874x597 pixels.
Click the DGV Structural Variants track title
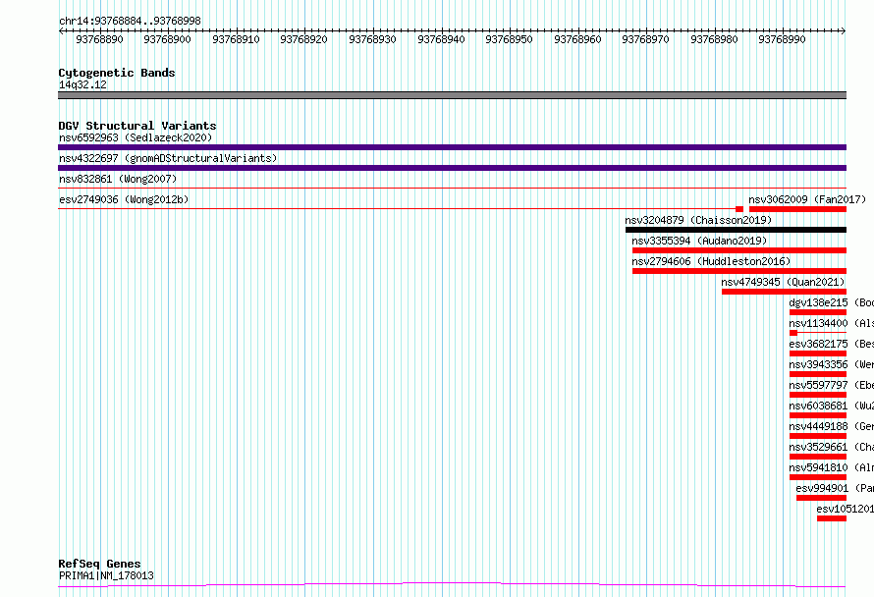click(x=137, y=126)
